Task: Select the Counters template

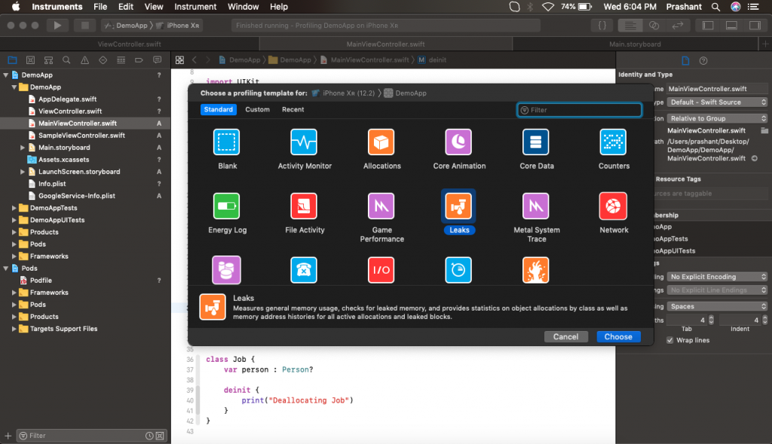Action: click(613, 142)
